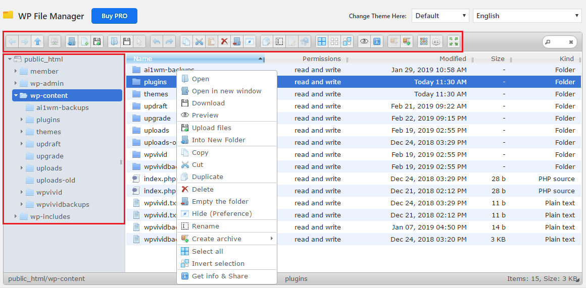
Task: Create a new file from the toolbar
Action: [84, 42]
